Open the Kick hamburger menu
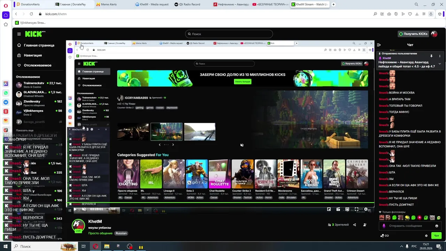Image resolution: width=446 pixels, height=251 pixels. tap(19, 34)
